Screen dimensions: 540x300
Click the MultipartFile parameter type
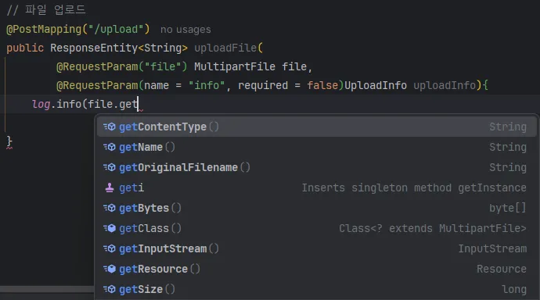coord(235,66)
